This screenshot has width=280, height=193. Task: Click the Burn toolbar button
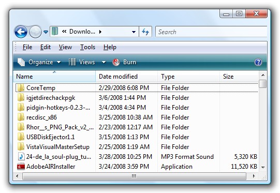click(124, 62)
